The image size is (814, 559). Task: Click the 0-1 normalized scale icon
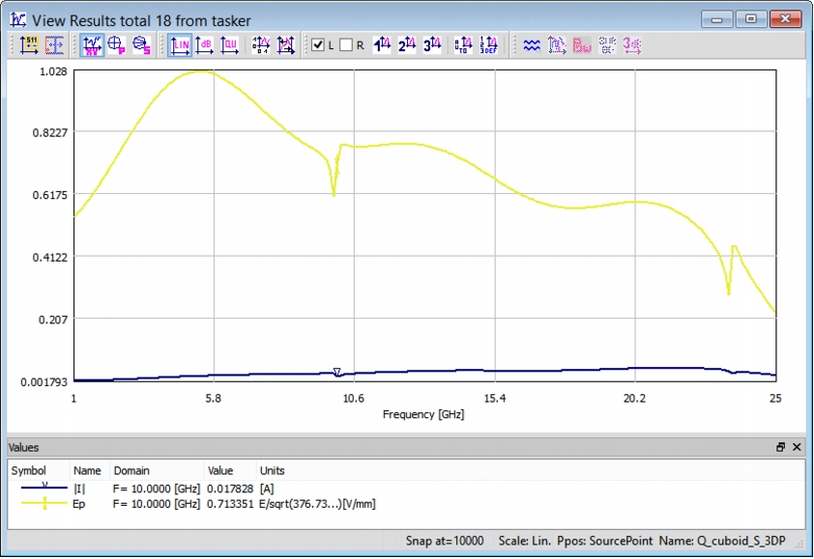tap(261, 45)
